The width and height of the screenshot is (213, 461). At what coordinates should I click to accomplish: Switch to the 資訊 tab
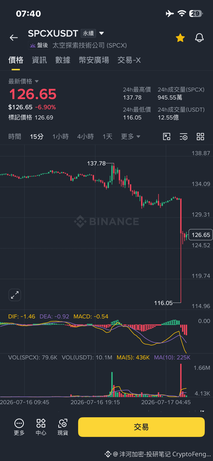(39, 60)
